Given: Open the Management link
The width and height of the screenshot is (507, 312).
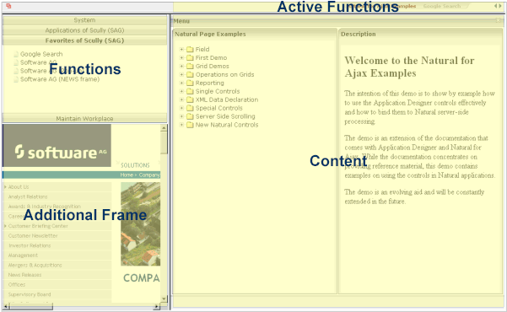Looking at the screenshot, I should click(23, 256).
